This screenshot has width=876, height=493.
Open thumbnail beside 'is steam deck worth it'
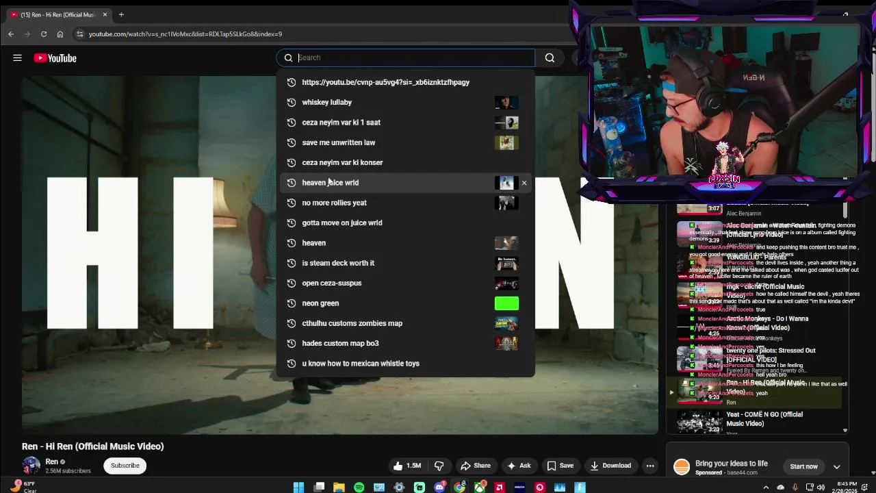[x=506, y=263]
